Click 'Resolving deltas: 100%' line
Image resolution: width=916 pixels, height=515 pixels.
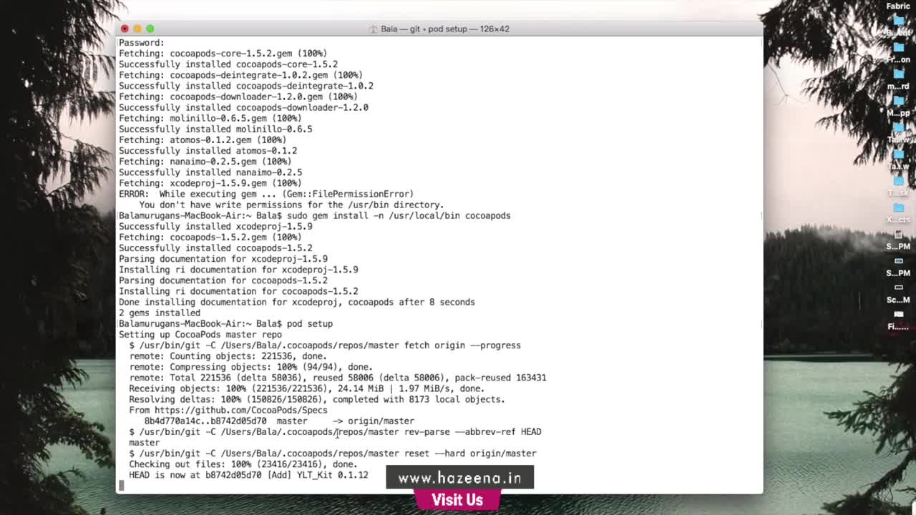pos(317,399)
